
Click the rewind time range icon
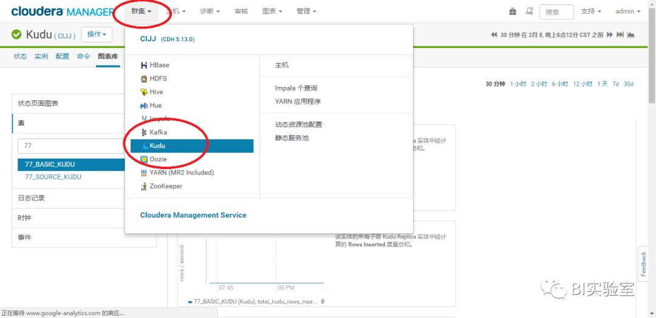[494, 35]
